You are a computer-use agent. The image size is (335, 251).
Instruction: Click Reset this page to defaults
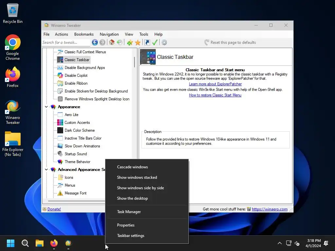click(x=230, y=42)
